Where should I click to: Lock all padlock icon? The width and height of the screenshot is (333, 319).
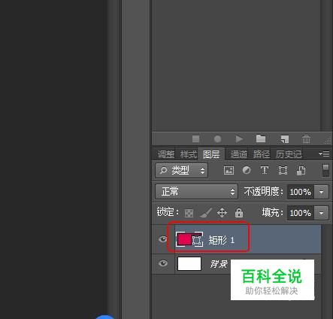239,213
